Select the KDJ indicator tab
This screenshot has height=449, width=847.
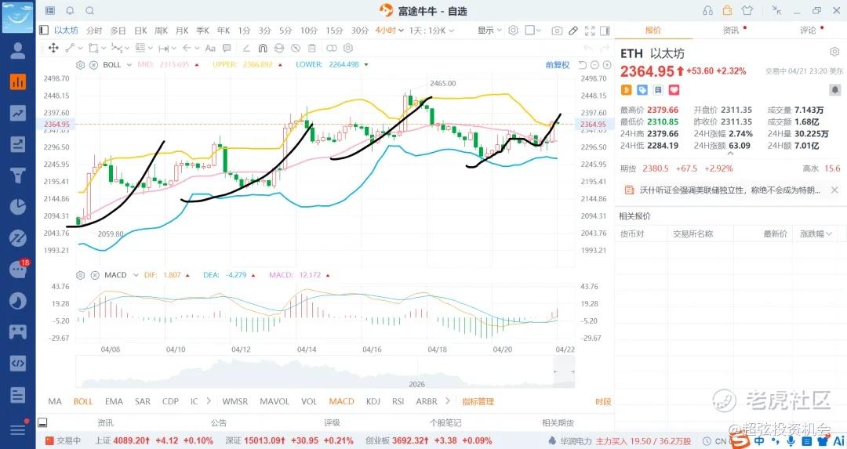pyautogui.click(x=373, y=401)
